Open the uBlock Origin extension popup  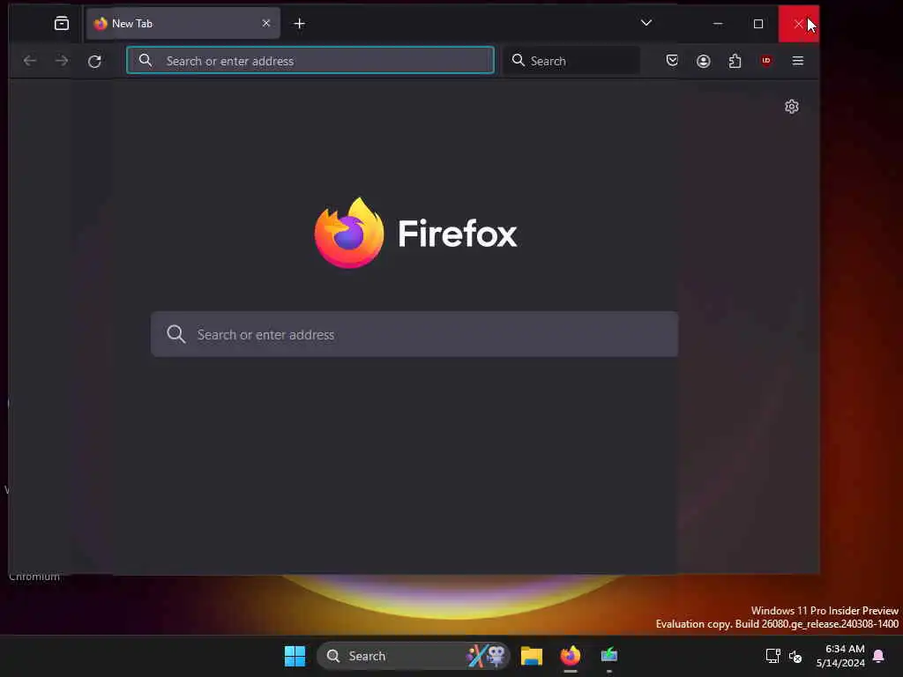click(x=766, y=61)
